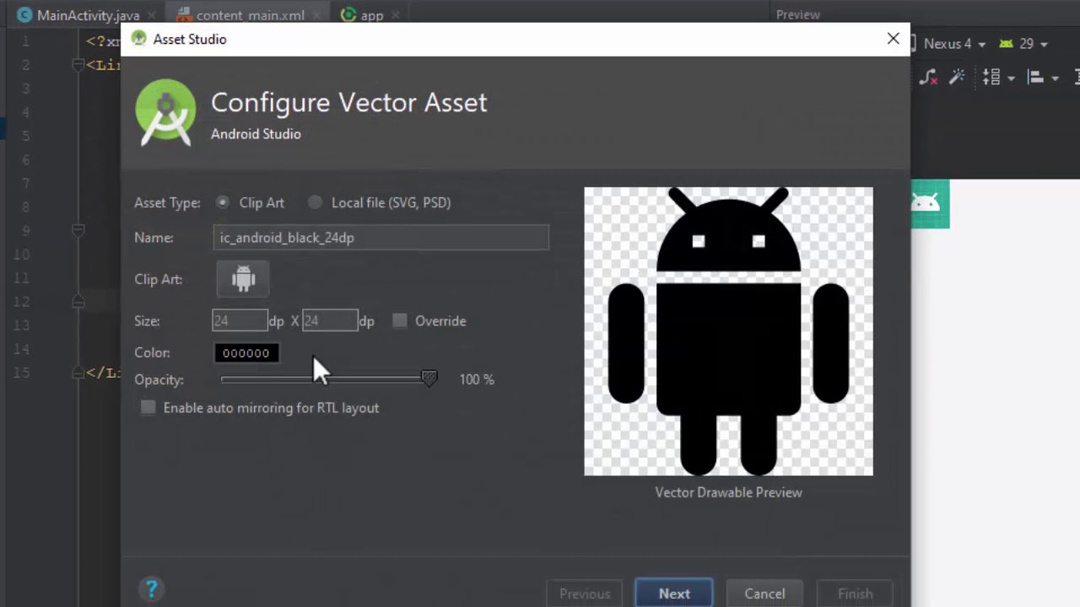Screen dimensions: 1080x607
Task: Click the Android Studio logo in dialog header
Action: (x=165, y=113)
